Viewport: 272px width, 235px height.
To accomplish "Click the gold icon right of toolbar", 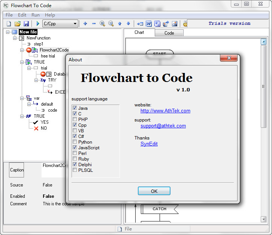I will pos(185,23).
